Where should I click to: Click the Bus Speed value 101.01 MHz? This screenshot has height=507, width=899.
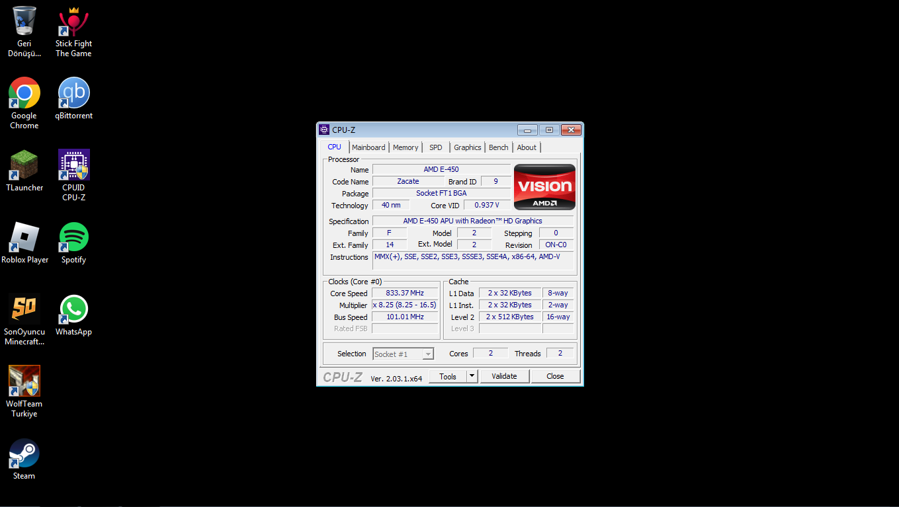[405, 317]
